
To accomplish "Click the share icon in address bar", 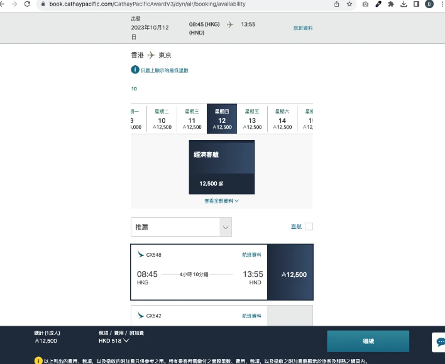I will (x=337, y=4).
